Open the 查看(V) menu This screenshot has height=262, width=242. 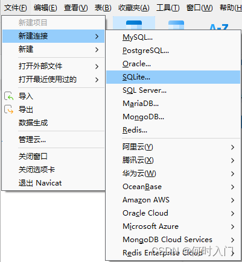(76, 8)
